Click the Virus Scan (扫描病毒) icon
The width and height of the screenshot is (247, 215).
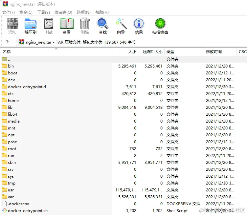160,24
